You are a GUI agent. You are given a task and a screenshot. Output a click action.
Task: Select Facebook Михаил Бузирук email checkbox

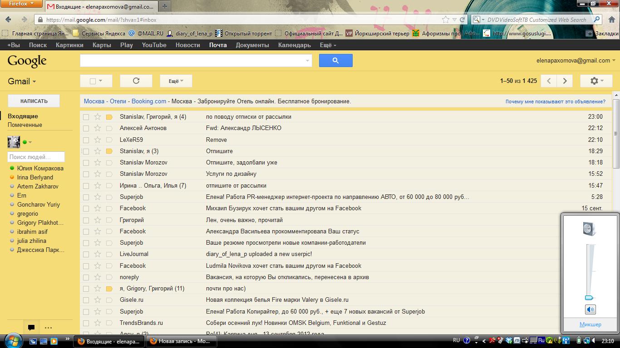click(86, 208)
